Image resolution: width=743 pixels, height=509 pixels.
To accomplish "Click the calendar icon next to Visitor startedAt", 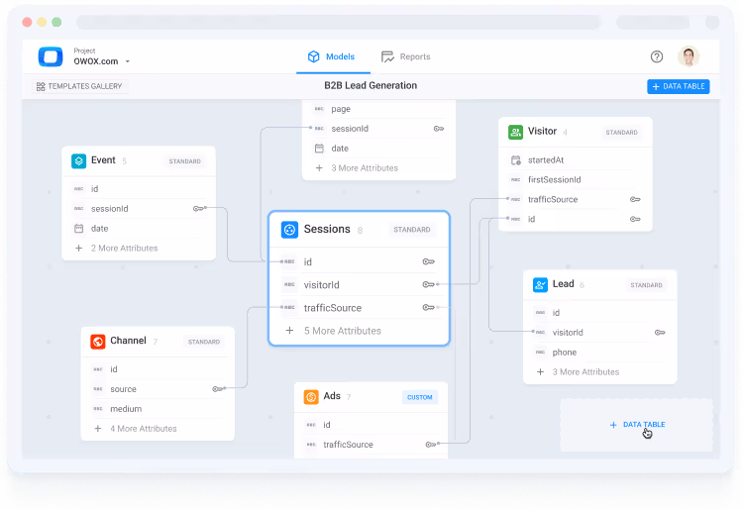I will (515, 160).
